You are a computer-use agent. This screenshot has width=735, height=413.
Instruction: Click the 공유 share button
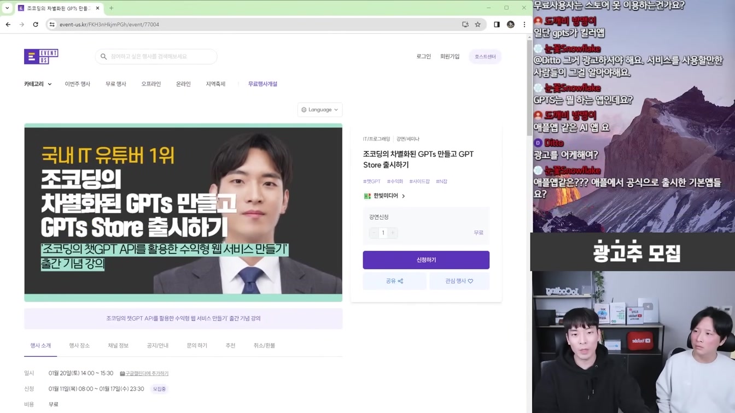(x=394, y=281)
